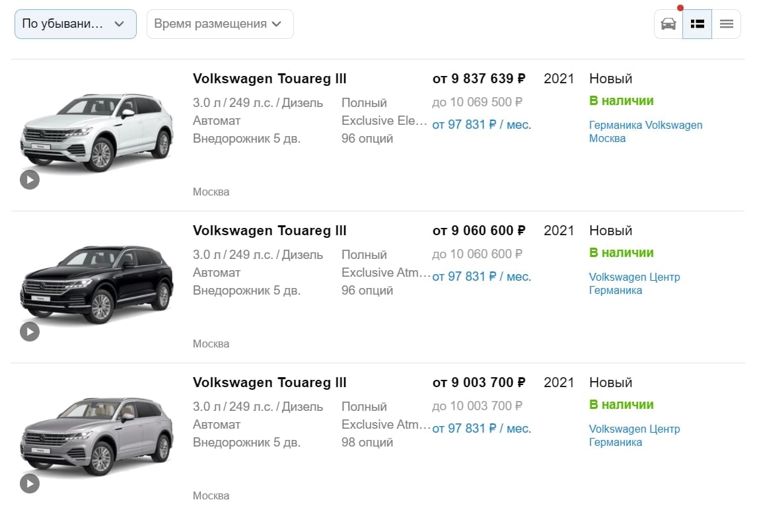Open sort dropdown 'По убывани…'
This screenshot has width=759, height=506.
point(75,24)
